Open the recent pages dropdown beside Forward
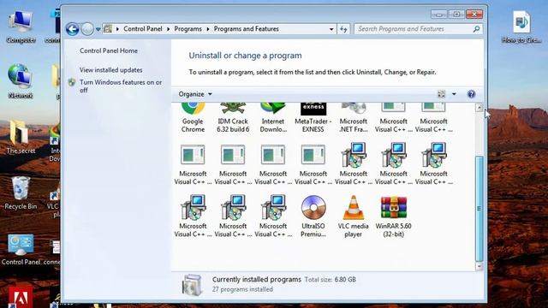The width and height of the screenshot is (548, 308). tap(98, 29)
